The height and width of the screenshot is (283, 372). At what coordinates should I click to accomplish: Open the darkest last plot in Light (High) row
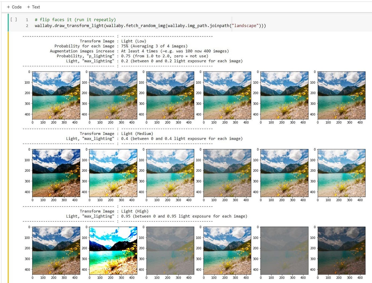point(341,251)
